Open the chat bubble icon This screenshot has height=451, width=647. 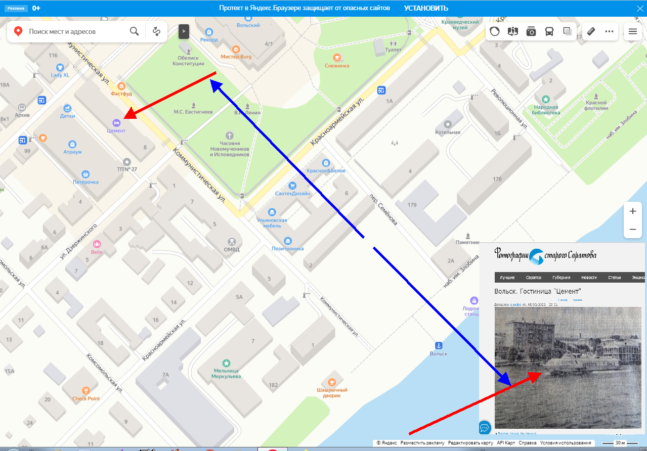pos(484,428)
